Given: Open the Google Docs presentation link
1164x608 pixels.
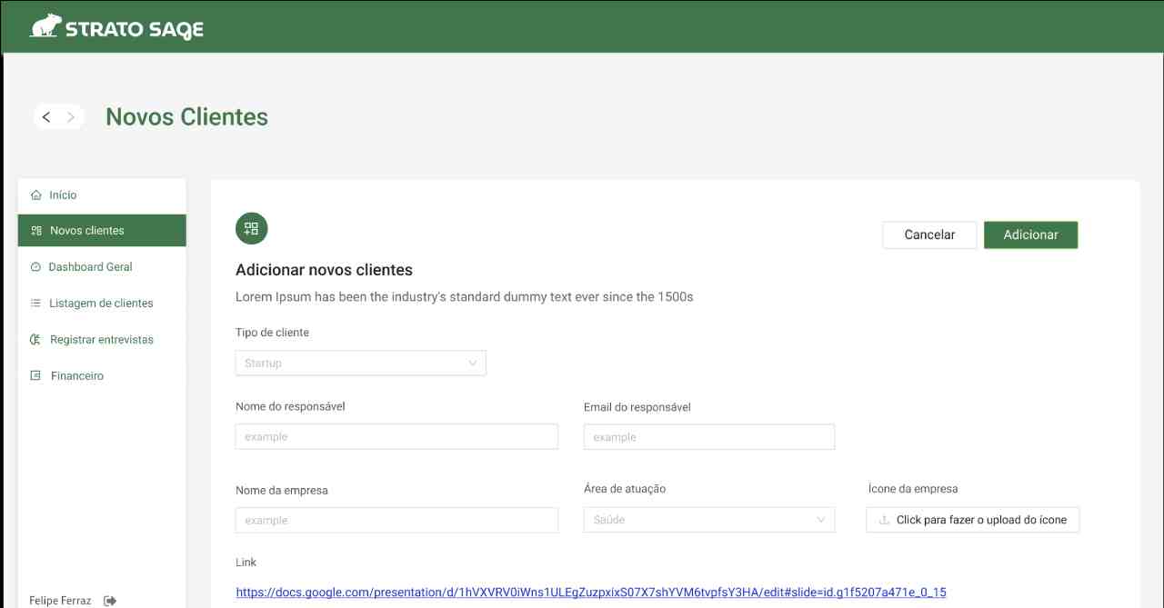Looking at the screenshot, I should [590, 593].
